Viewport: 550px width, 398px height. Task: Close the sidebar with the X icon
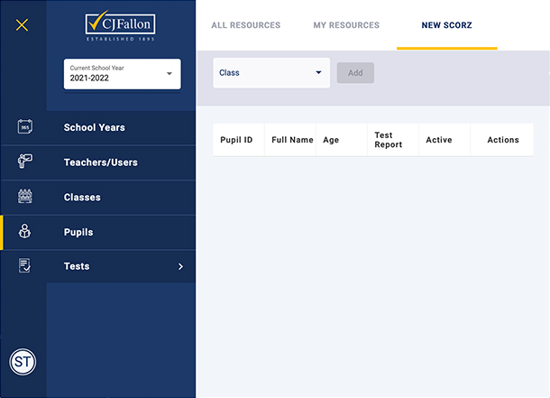tap(23, 25)
